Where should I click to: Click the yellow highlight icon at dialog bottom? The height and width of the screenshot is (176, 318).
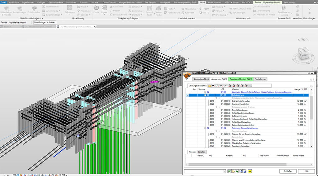250,171
